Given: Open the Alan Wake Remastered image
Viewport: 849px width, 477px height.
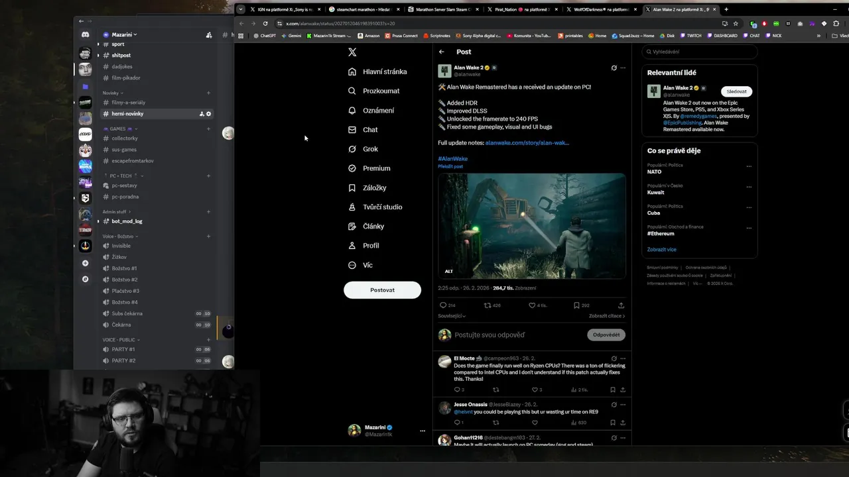Looking at the screenshot, I should click(531, 226).
